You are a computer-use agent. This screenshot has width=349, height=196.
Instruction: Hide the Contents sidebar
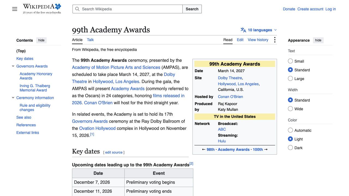[41, 40]
